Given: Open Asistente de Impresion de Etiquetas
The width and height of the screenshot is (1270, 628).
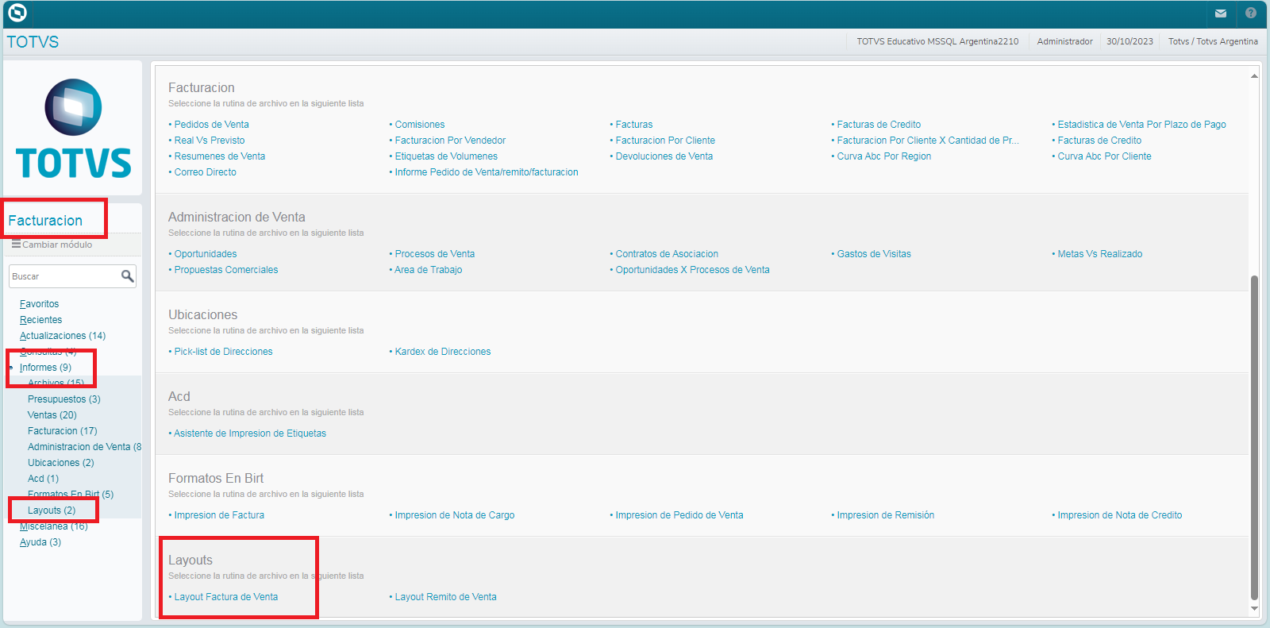Looking at the screenshot, I should [250, 433].
